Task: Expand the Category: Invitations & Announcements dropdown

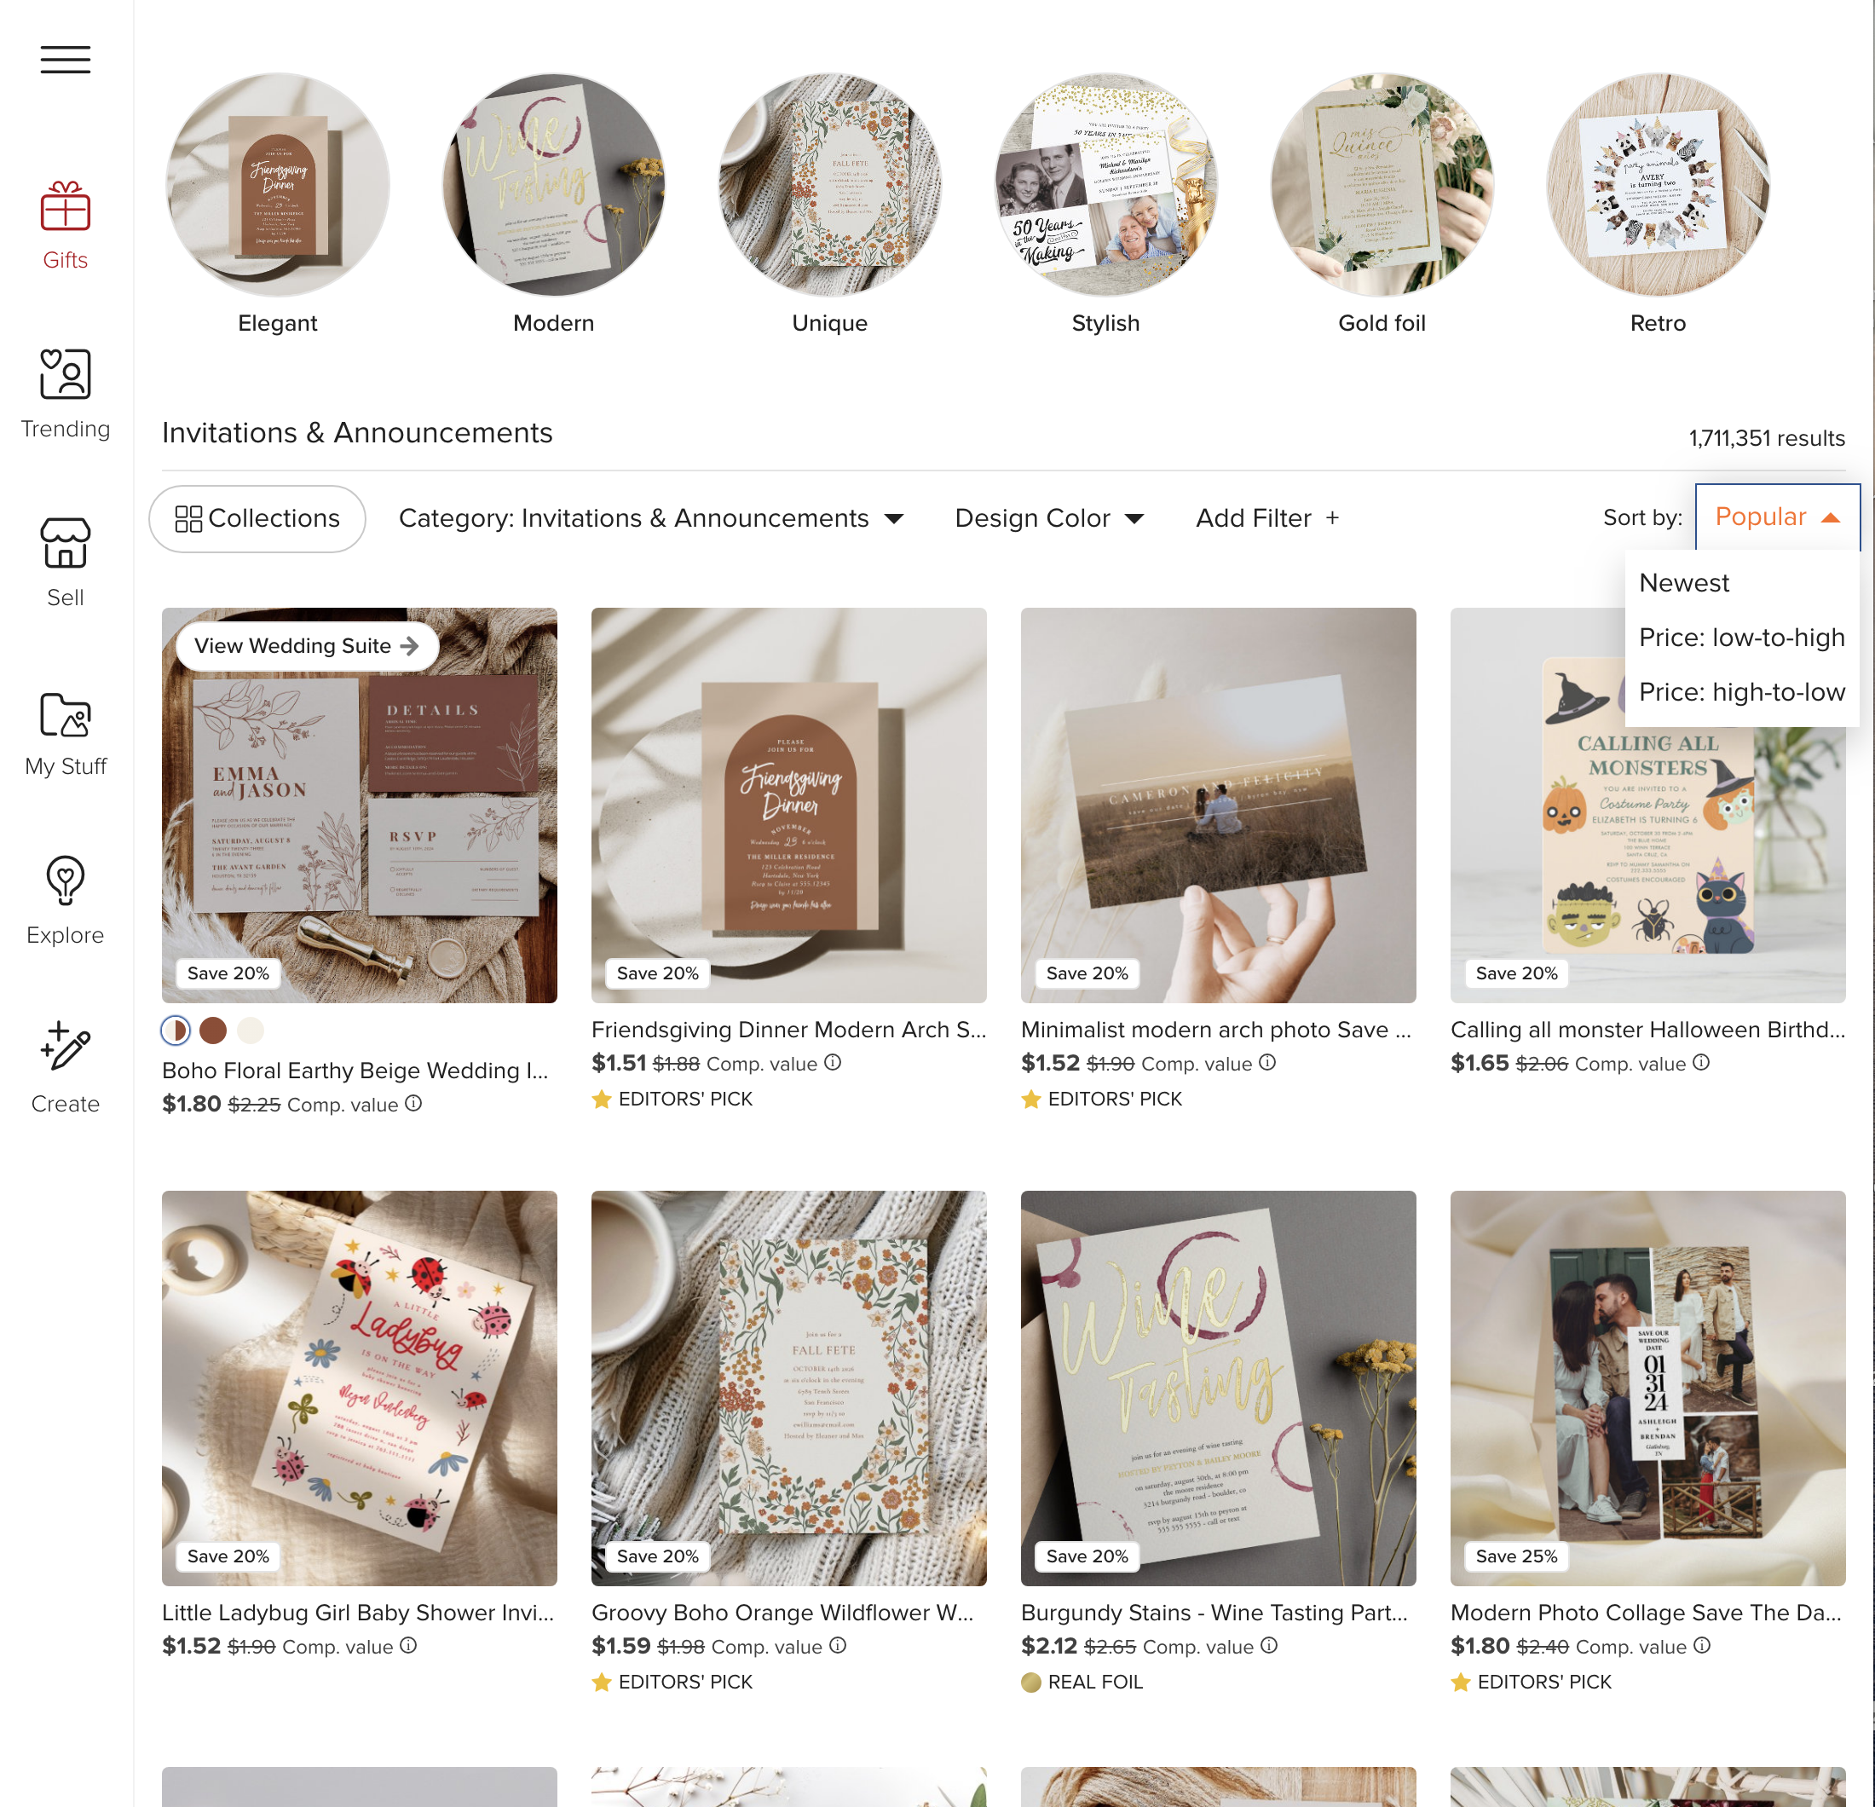Action: (650, 518)
